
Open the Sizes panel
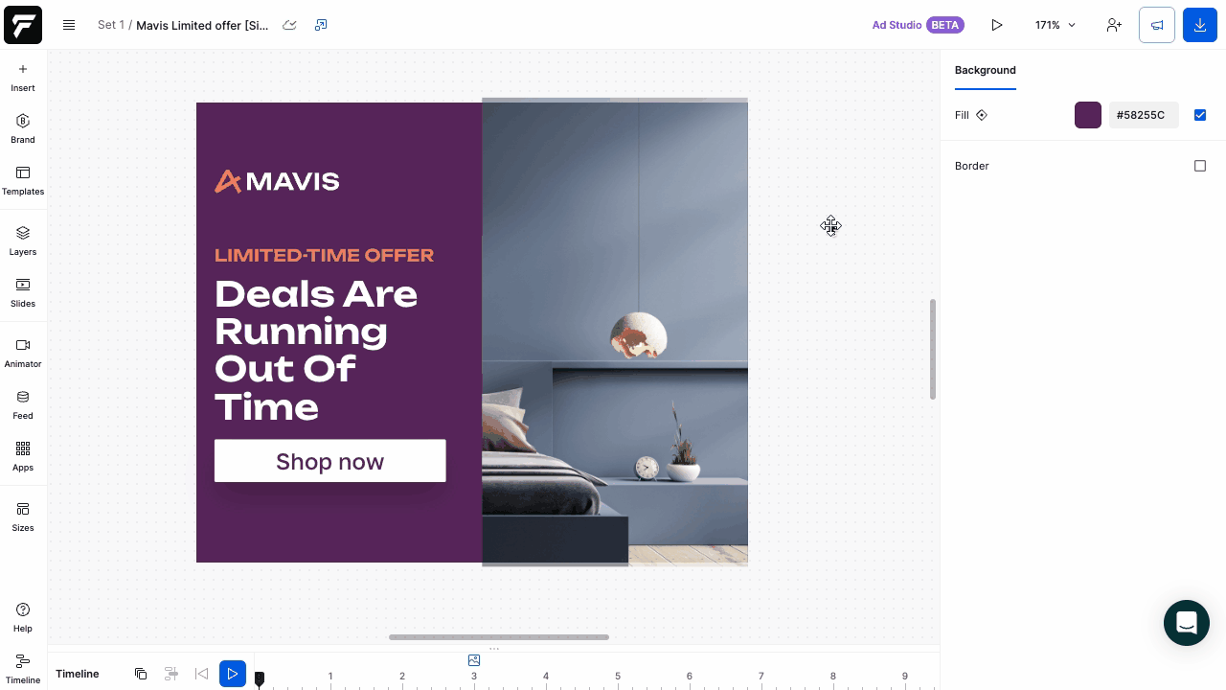pos(23,517)
